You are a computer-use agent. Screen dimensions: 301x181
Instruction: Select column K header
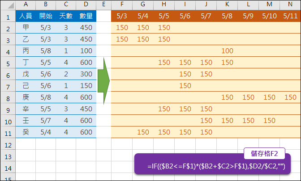coord(227,4)
